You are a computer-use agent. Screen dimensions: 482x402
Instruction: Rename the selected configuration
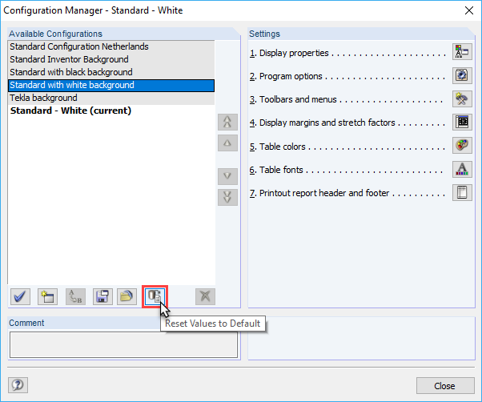pos(75,296)
